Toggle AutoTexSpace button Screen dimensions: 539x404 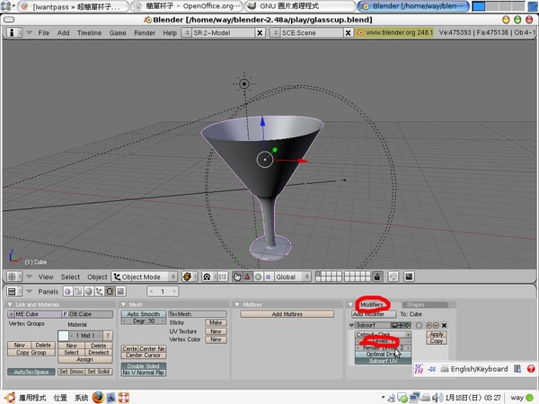[x=31, y=372]
